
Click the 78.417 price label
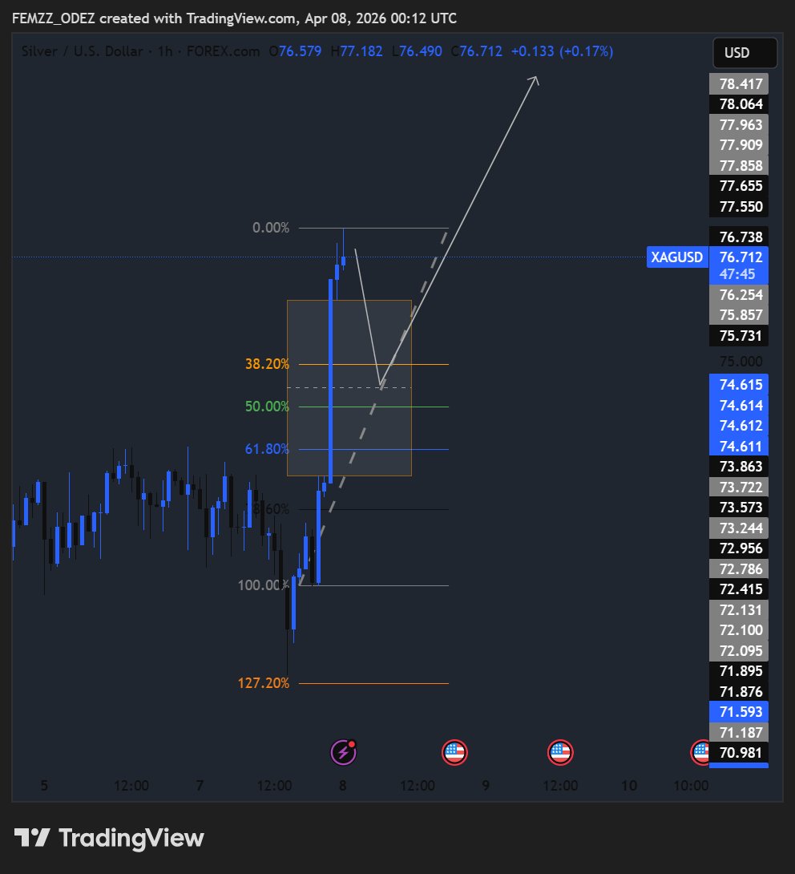(739, 83)
